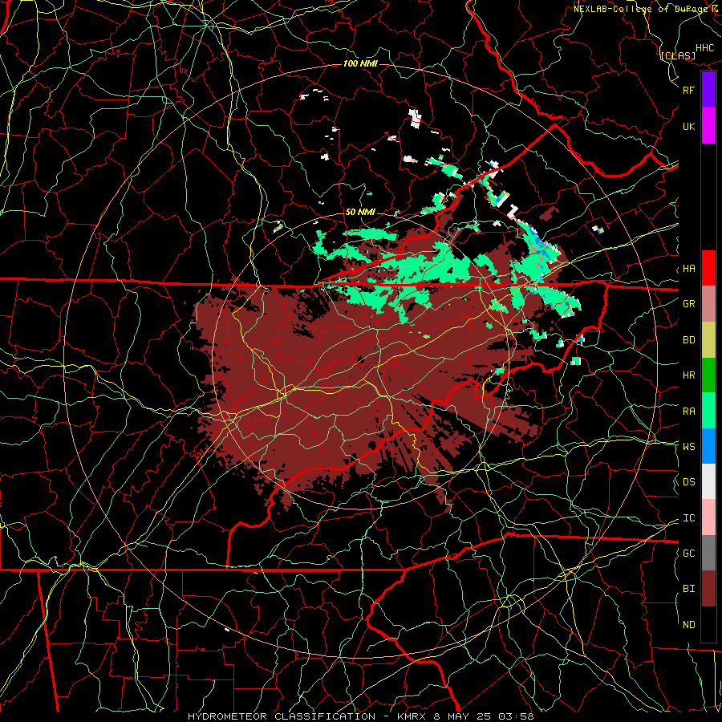This screenshot has height=722, width=722.
Task: Click the DS legend label
Action: (x=689, y=482)
